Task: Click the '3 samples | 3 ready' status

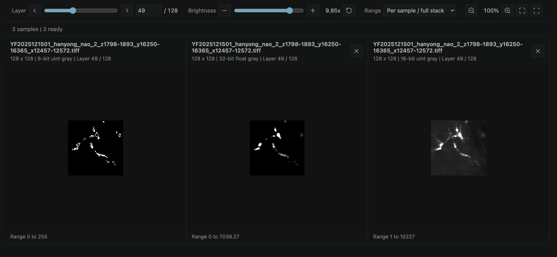Action: (37, 29)
